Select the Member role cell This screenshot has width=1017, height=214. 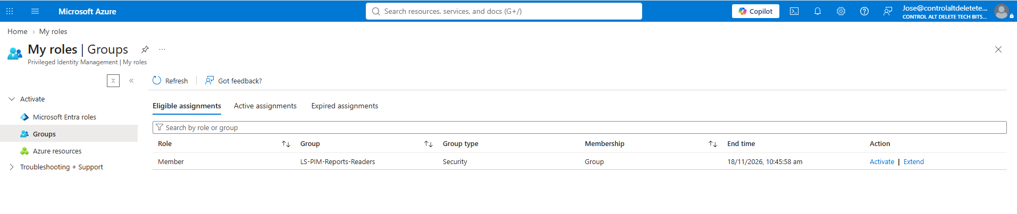click(171, 161)
